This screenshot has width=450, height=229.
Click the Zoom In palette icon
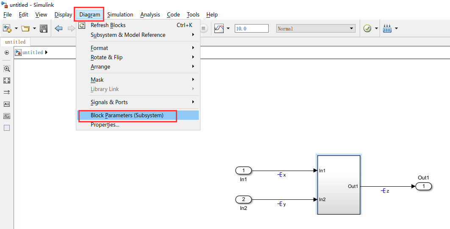7,69
